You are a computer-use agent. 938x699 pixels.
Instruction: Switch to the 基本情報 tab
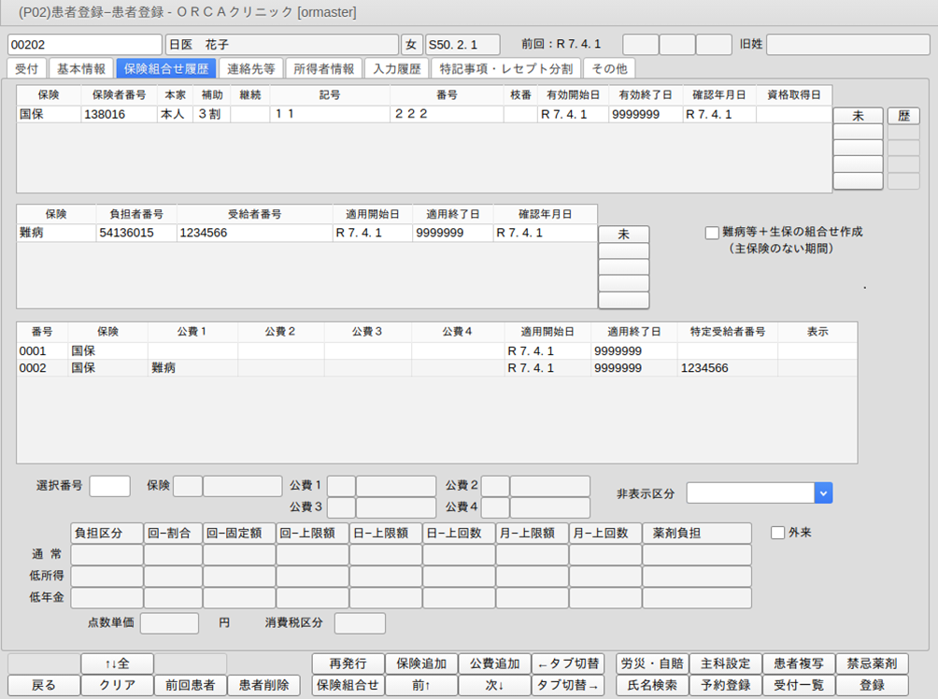[x=82, y=68]
